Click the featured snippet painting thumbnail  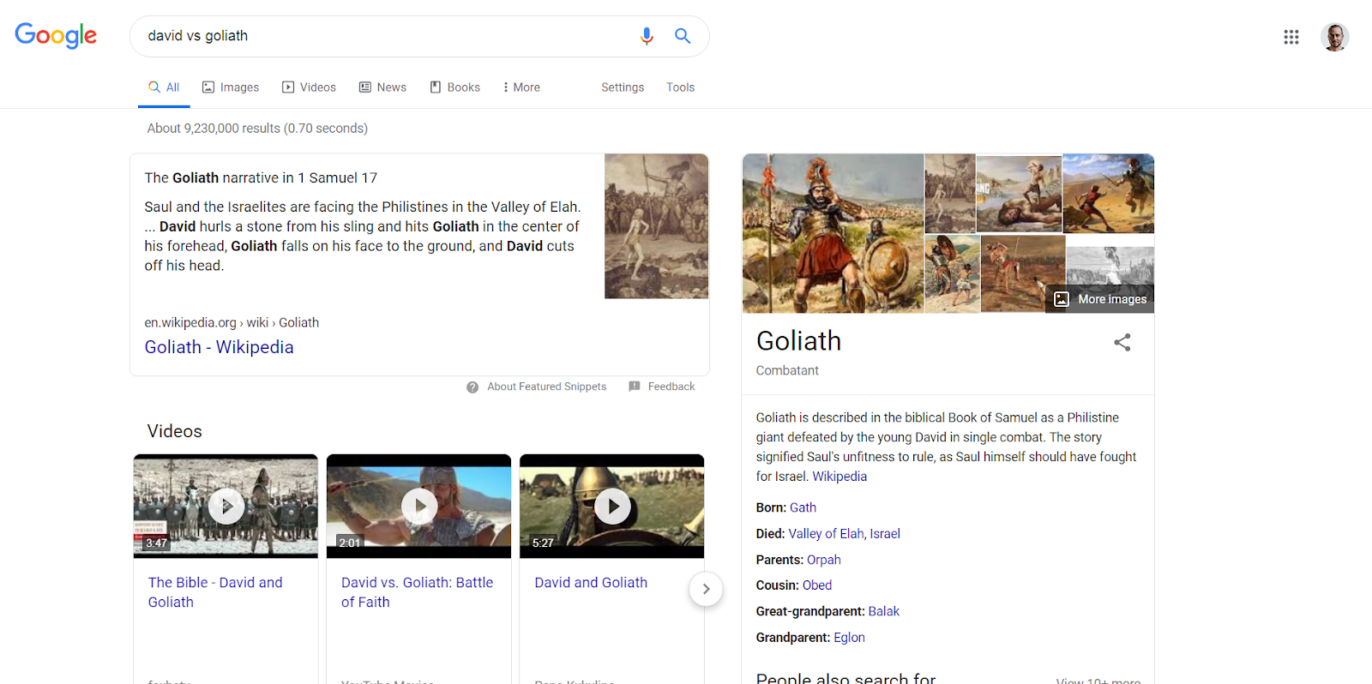point(657,226)
